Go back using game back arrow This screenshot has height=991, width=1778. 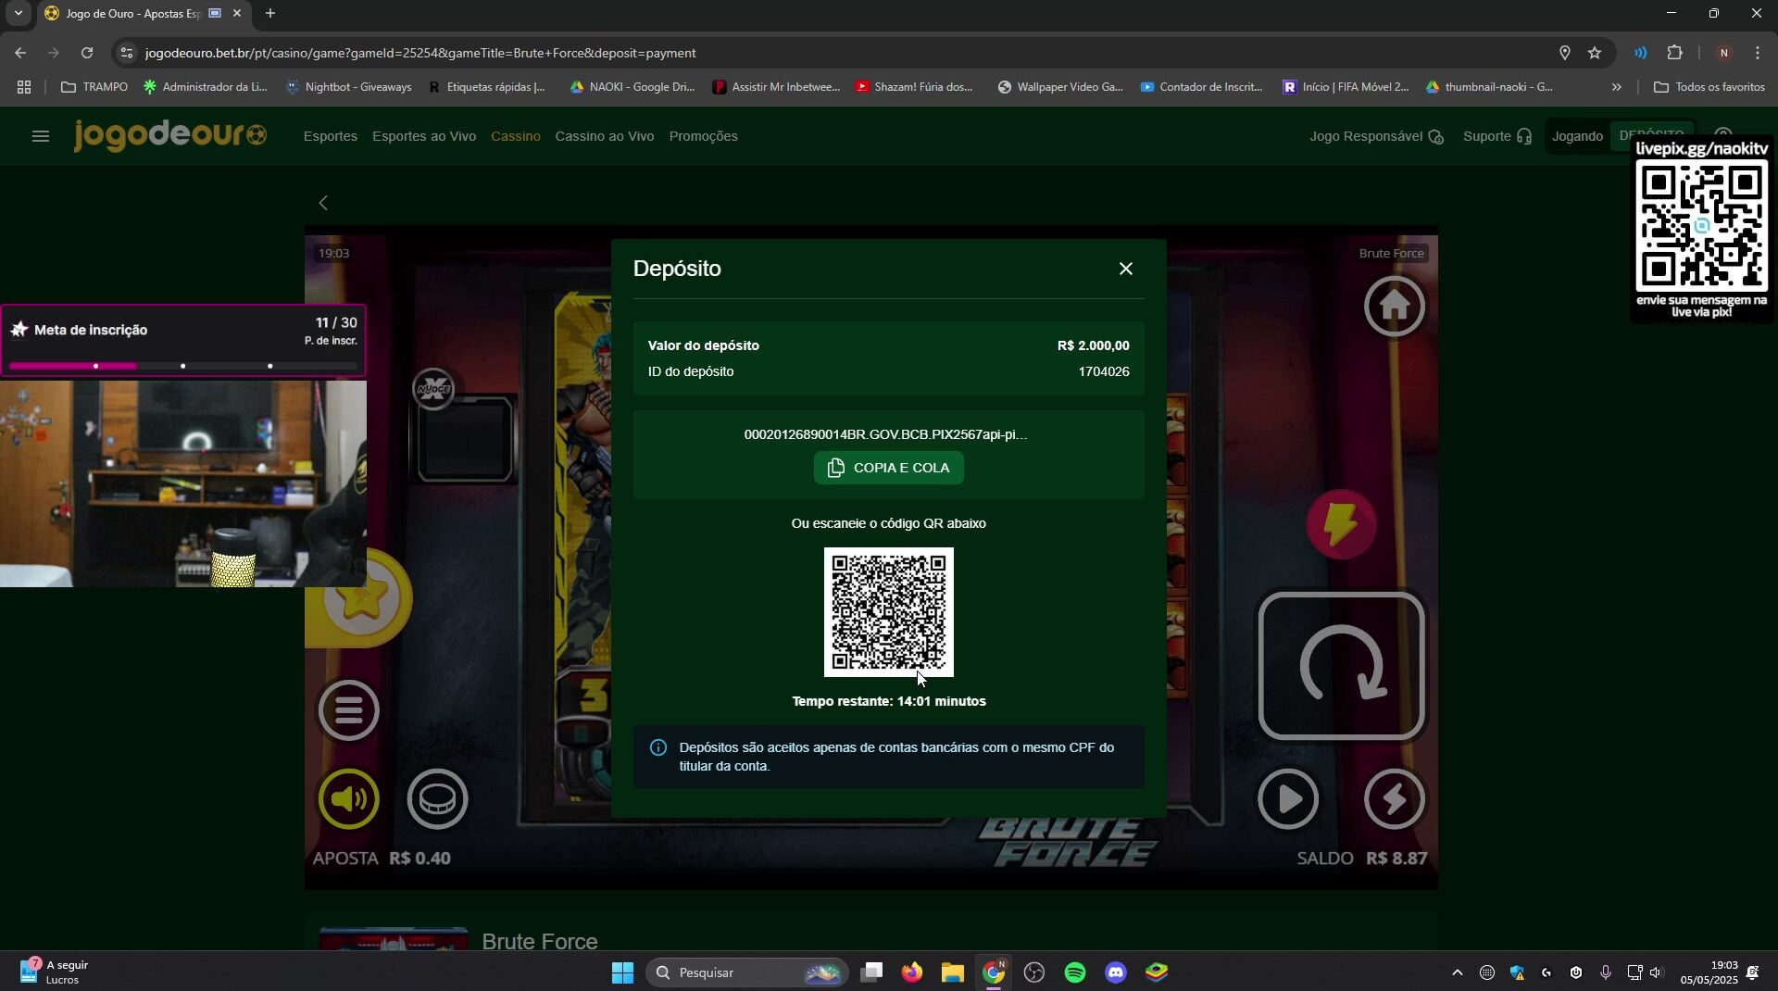click(x=323, y=203)
